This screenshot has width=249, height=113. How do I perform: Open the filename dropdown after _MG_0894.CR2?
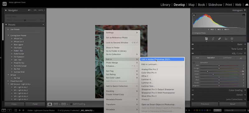[94, 111]
